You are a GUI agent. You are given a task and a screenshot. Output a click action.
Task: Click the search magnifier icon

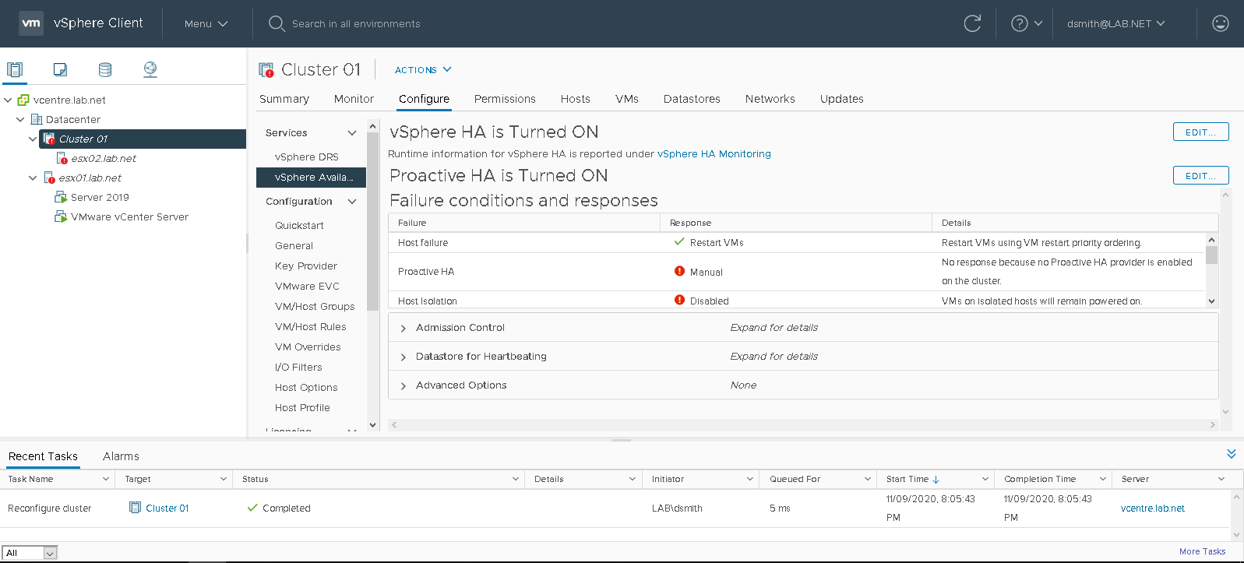[x=277, y=23]
